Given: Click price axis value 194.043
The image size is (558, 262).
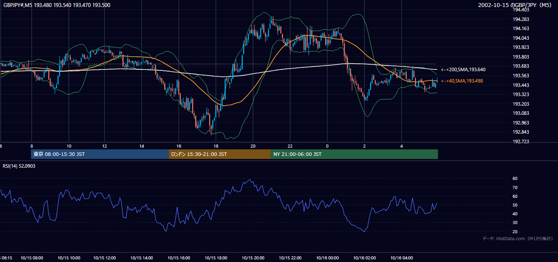Looking at the screenshot, I should point(521,38).
